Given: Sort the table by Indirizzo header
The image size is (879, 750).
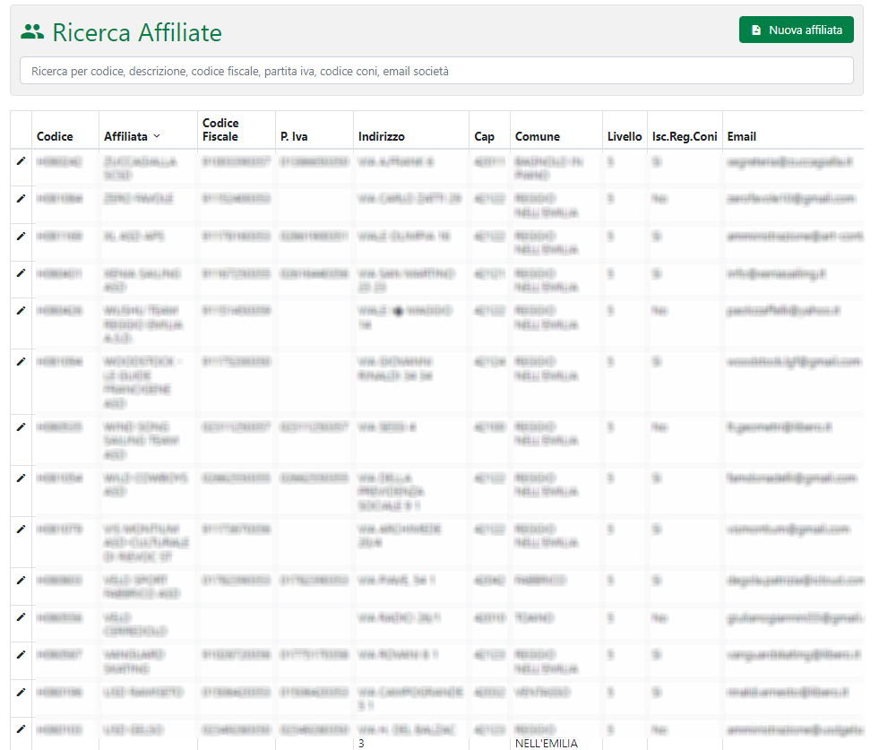Looking at the screenshot, I should 381,137.
